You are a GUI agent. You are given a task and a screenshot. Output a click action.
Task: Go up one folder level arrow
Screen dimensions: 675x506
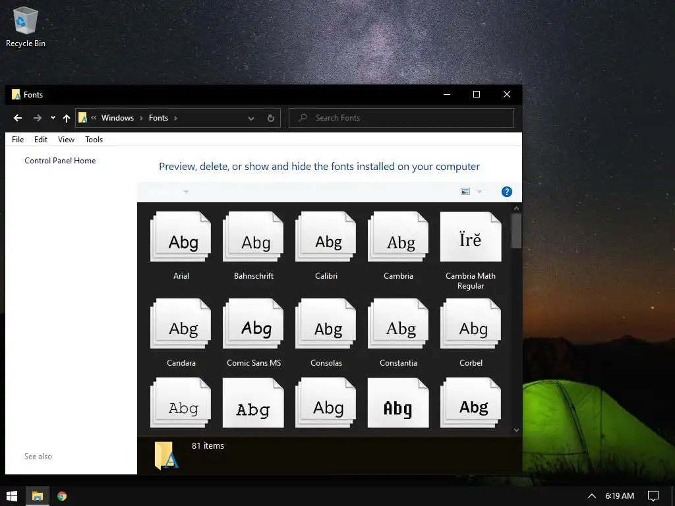[x=67, y=118]
